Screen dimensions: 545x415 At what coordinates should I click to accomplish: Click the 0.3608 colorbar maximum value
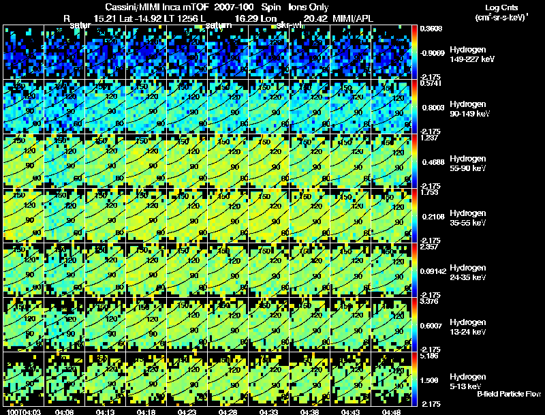pyautogui.click(x=431, y=29)
